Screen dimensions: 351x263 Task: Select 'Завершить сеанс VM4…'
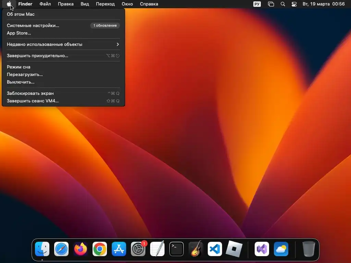pos(63,101)
